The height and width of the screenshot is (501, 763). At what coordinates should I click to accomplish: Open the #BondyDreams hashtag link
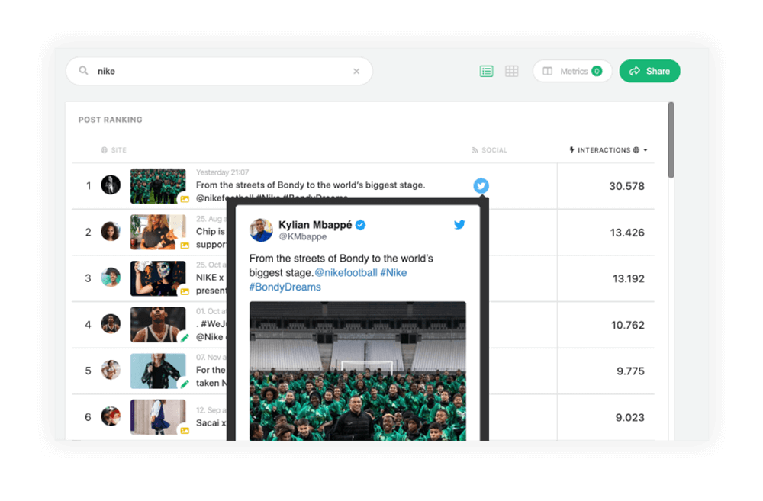(285, 287)
